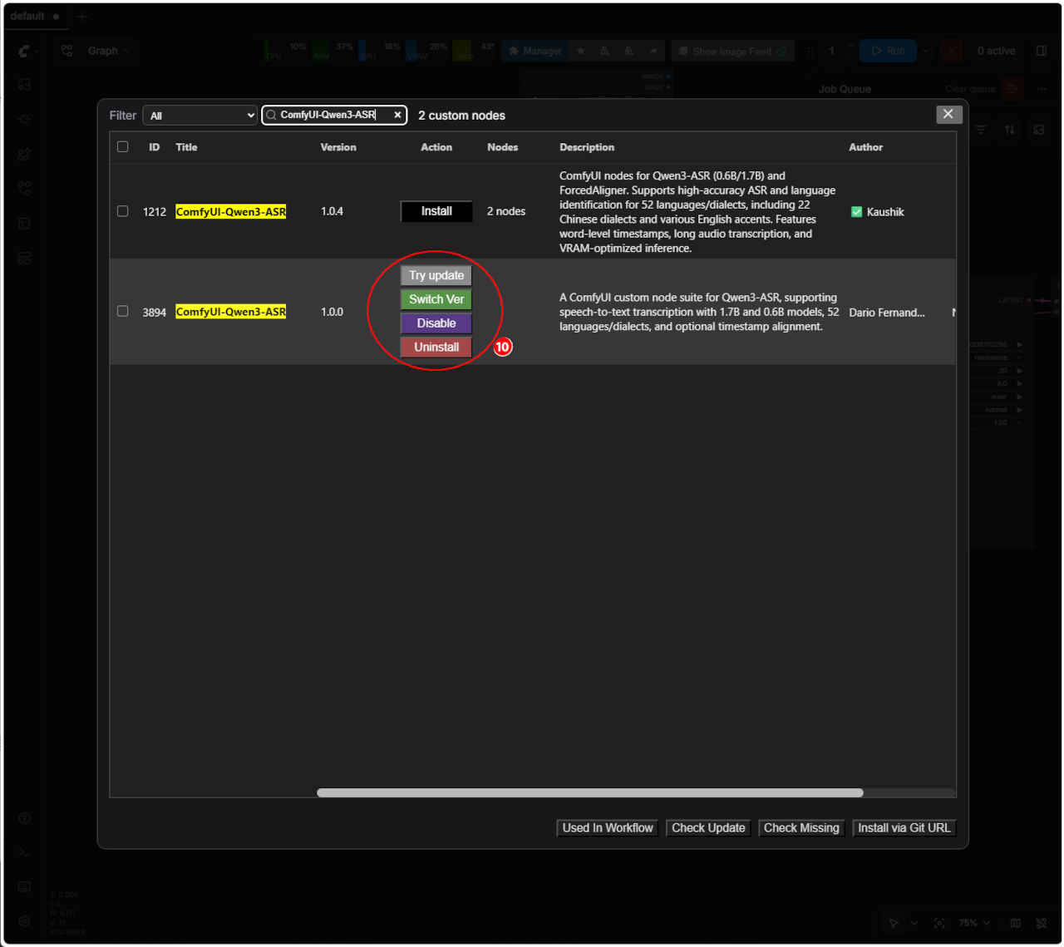Click Try update for node 3894
The image size is (1064, 947).
click(436, 275)
